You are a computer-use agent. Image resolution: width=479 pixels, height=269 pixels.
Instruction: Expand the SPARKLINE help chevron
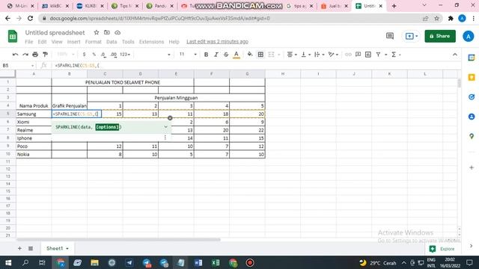coord(165,127)
